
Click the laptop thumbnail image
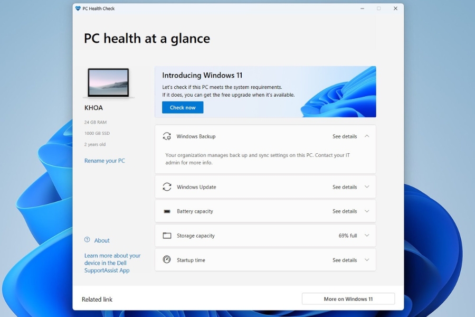(x=108, y=83)
